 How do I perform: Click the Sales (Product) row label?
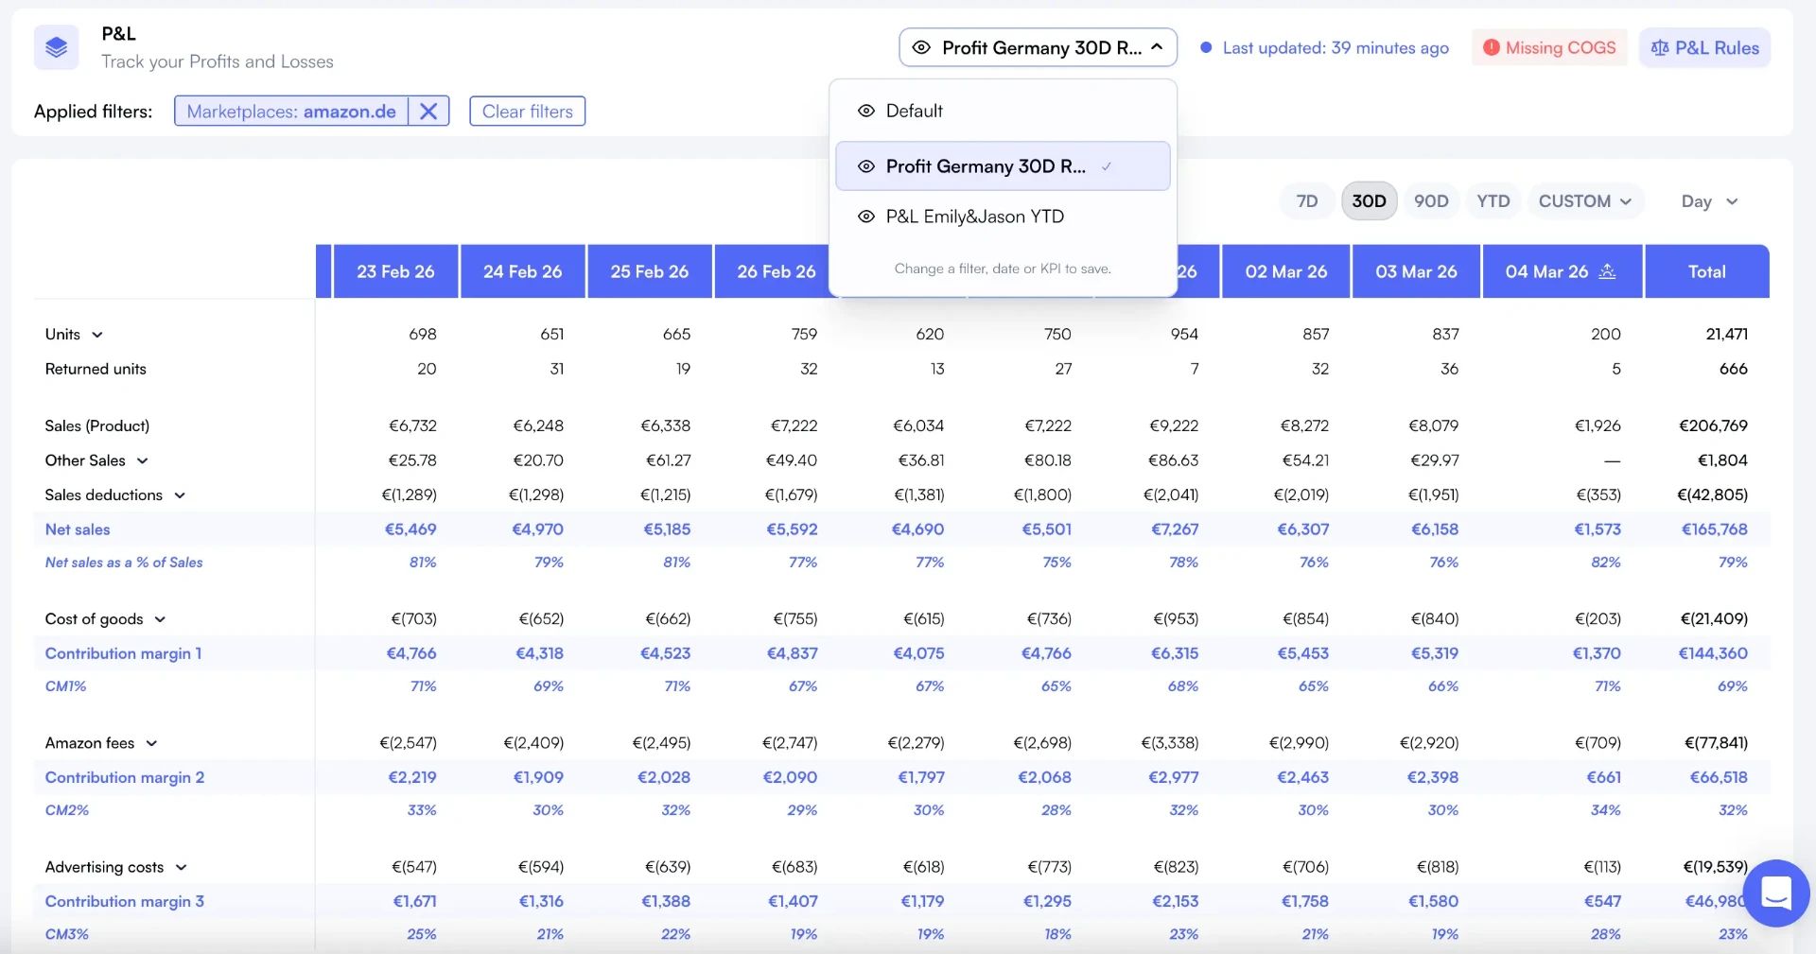click(97, 425)
